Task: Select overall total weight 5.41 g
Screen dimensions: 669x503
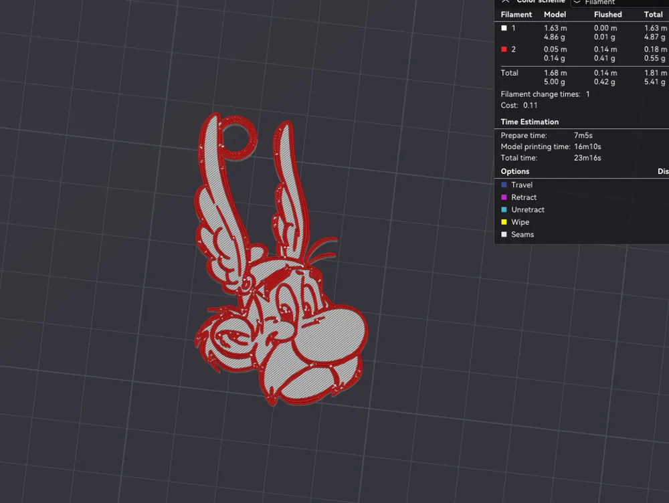Action: point(654,82)
